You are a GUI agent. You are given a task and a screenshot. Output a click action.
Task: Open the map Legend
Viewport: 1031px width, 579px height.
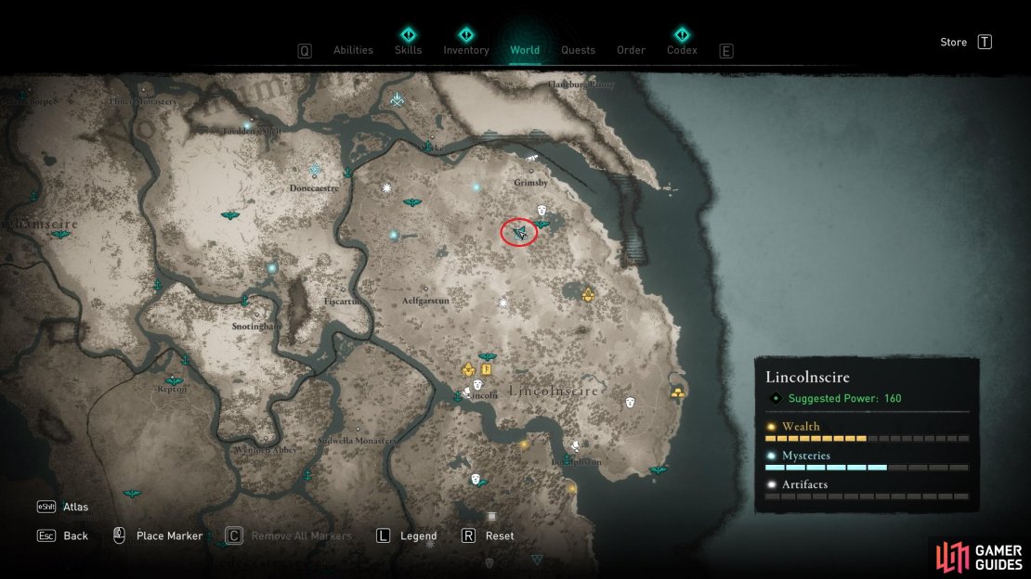[x=406, y=535]
